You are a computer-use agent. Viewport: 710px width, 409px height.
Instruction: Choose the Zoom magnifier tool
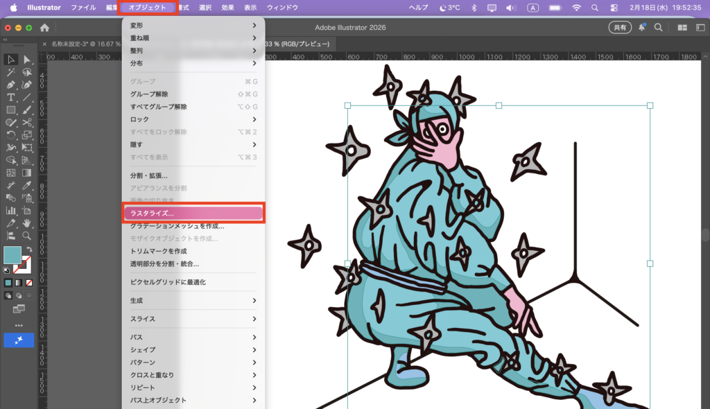pyautogui.click(x=27, y=236)
